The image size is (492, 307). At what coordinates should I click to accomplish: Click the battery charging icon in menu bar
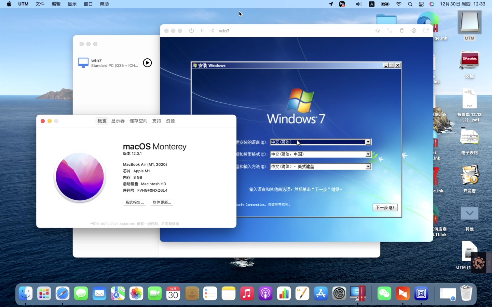385,4
